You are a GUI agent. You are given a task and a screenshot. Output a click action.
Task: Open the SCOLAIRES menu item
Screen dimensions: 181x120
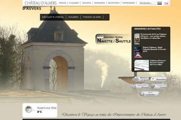(x=74, y=3)
